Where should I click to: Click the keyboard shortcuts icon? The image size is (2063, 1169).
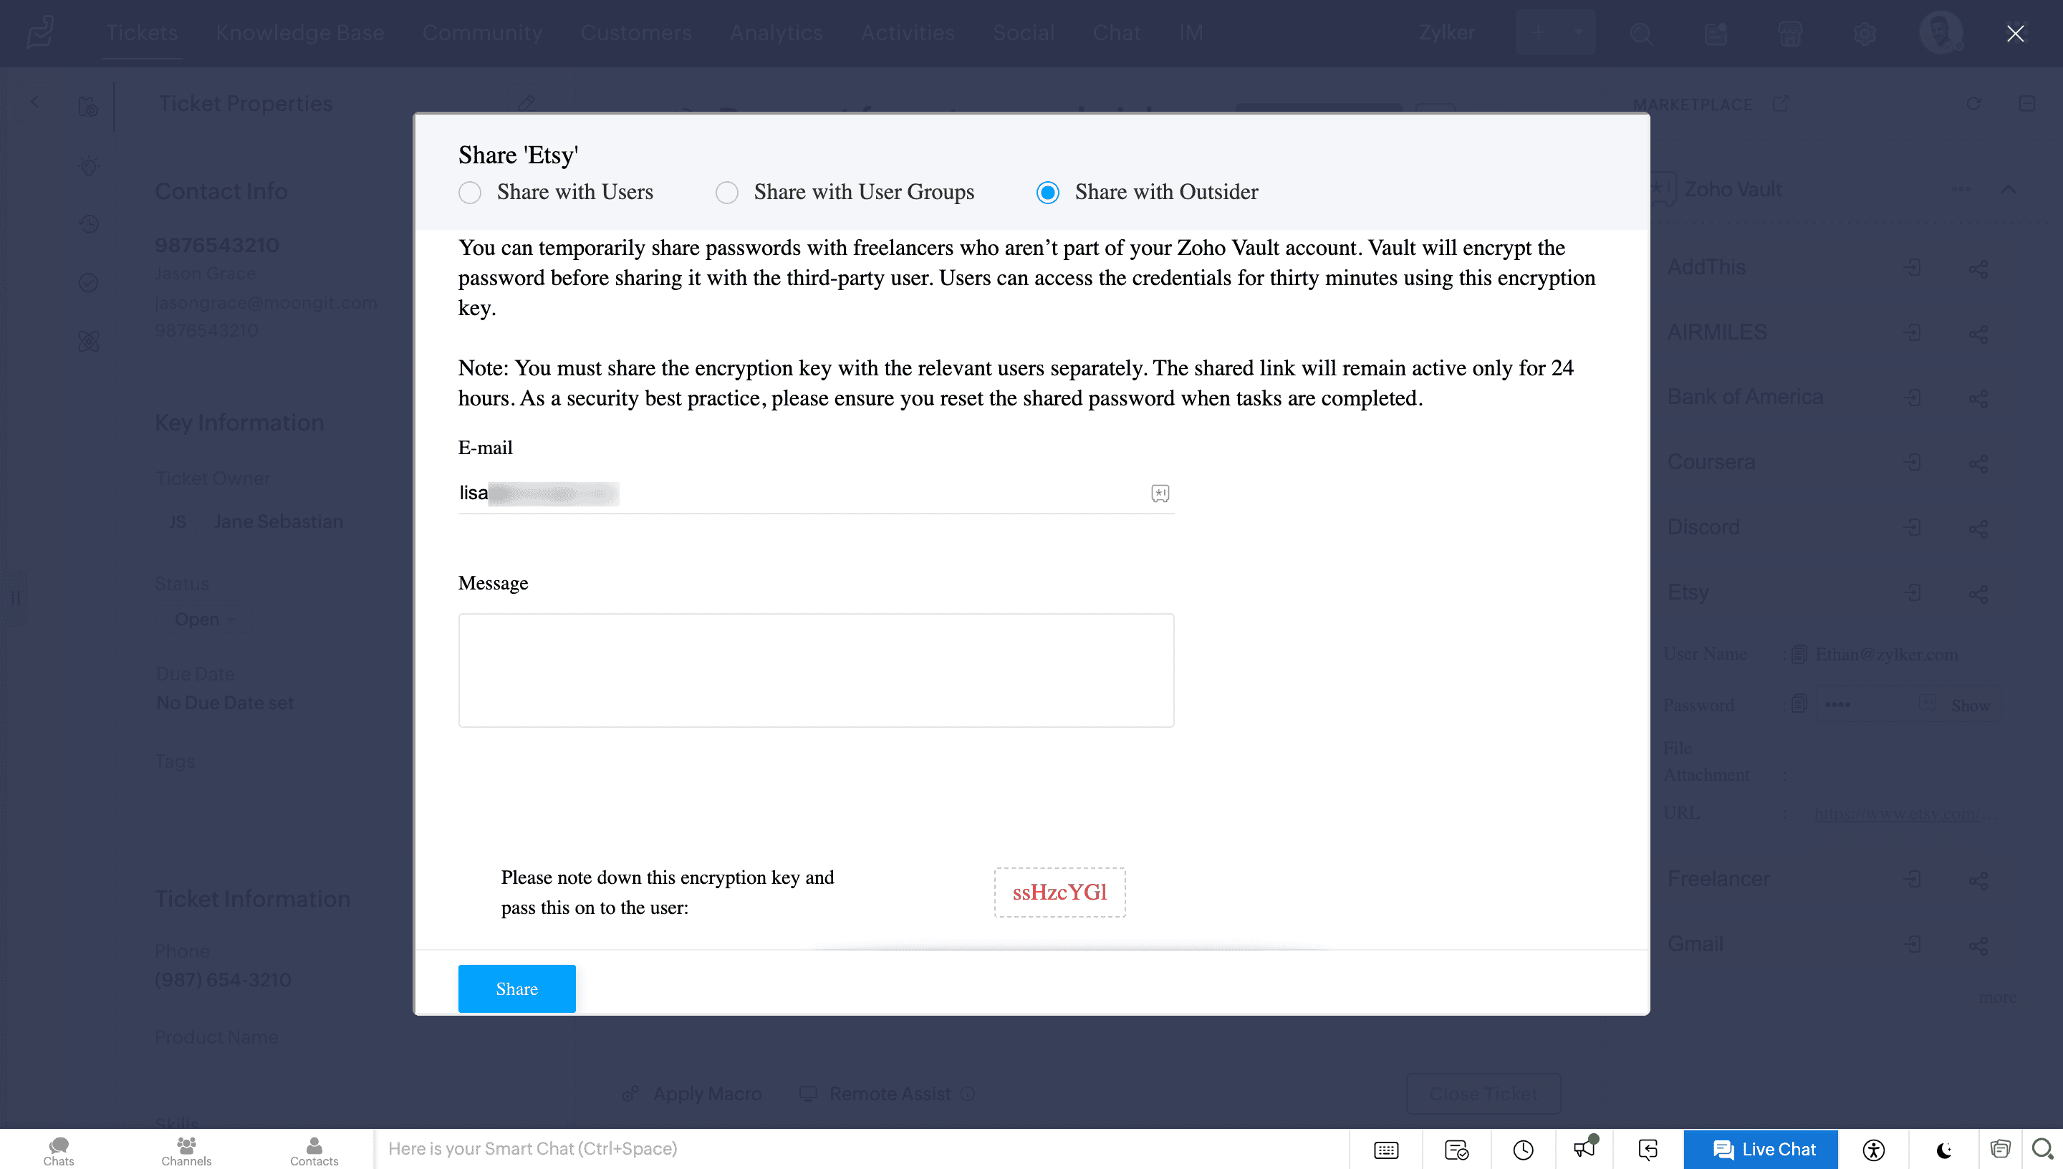click(1386, 1150)
